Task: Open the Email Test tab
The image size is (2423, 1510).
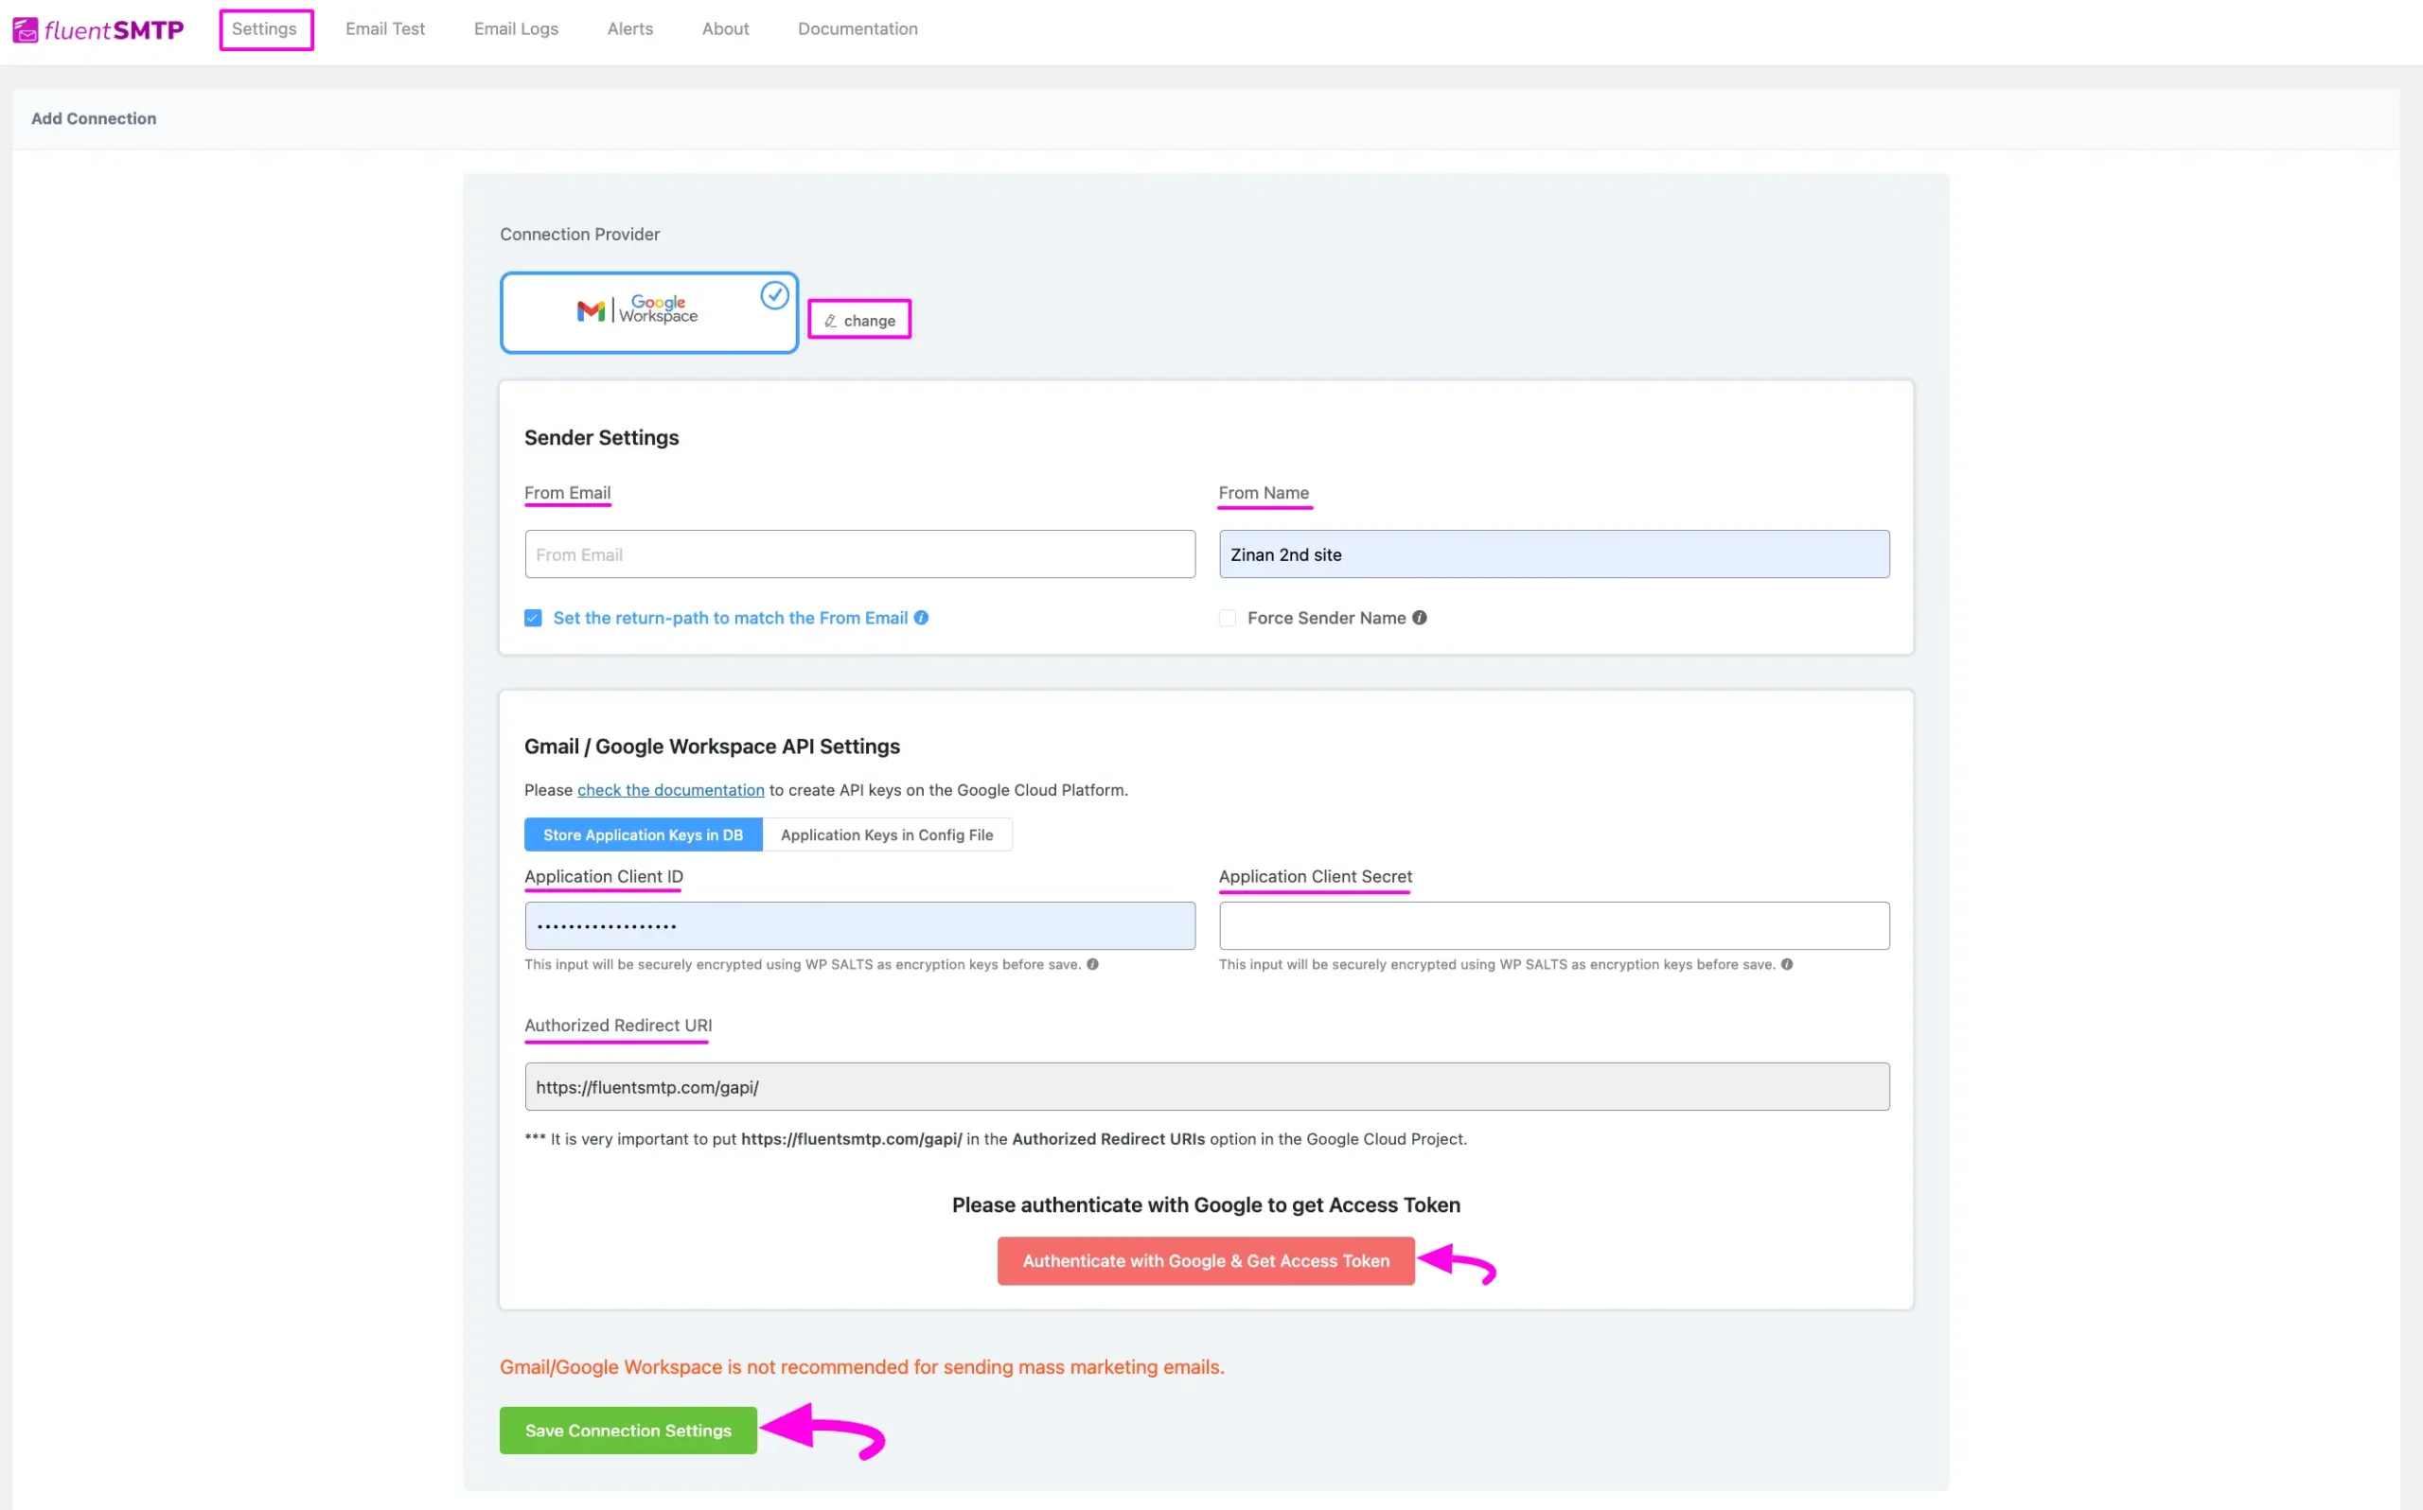Action: point(384,29)
